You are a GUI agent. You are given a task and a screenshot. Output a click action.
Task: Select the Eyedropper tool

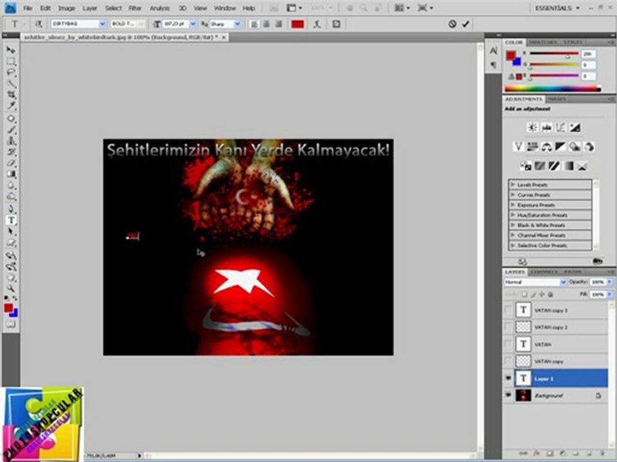pos(11,106)
